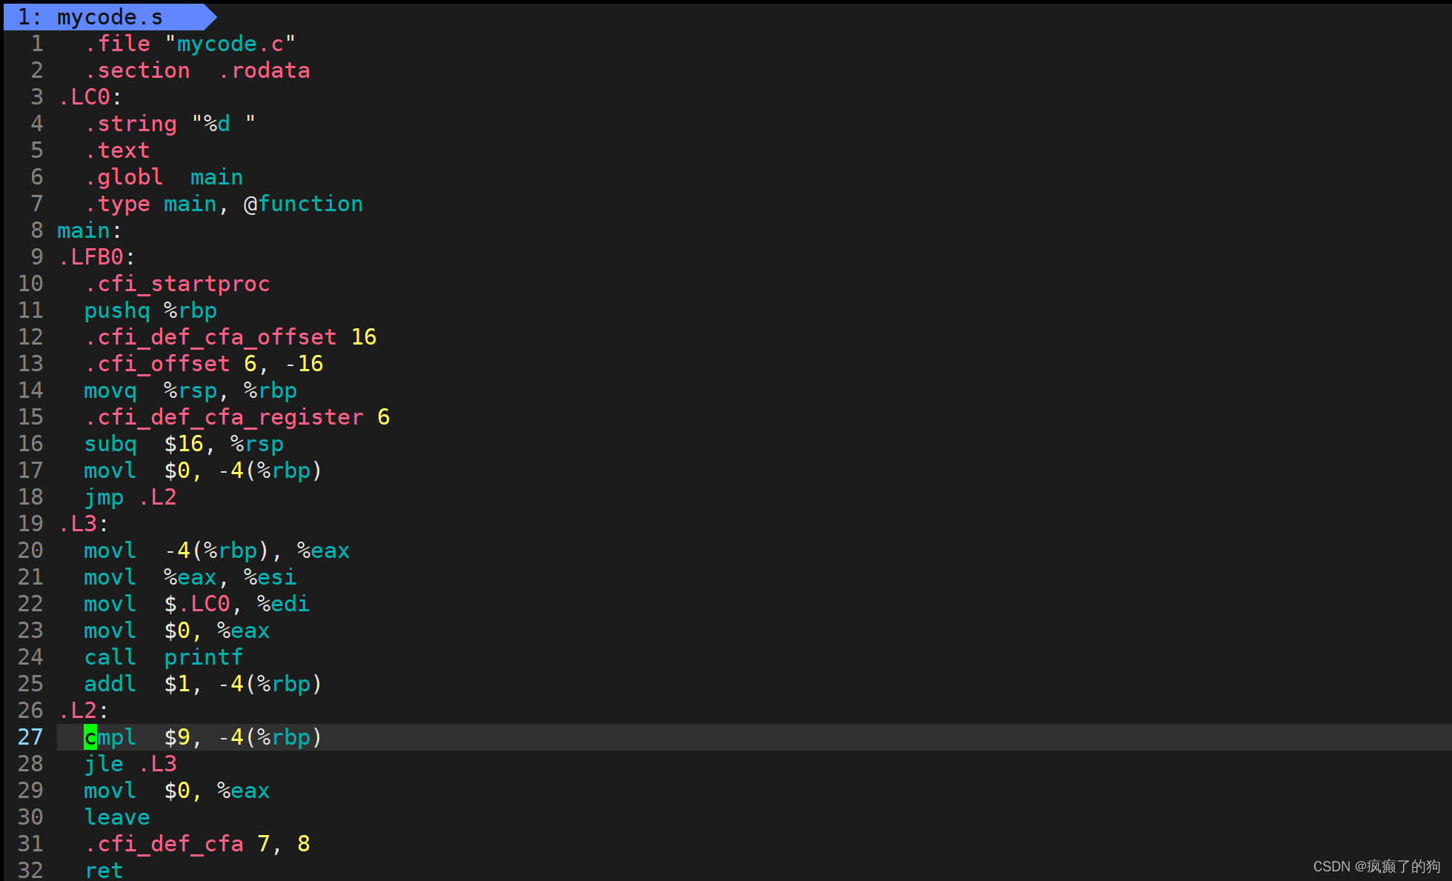Click line number 1 in gutter
The image size is (1452, 881).
pos(37,44)
